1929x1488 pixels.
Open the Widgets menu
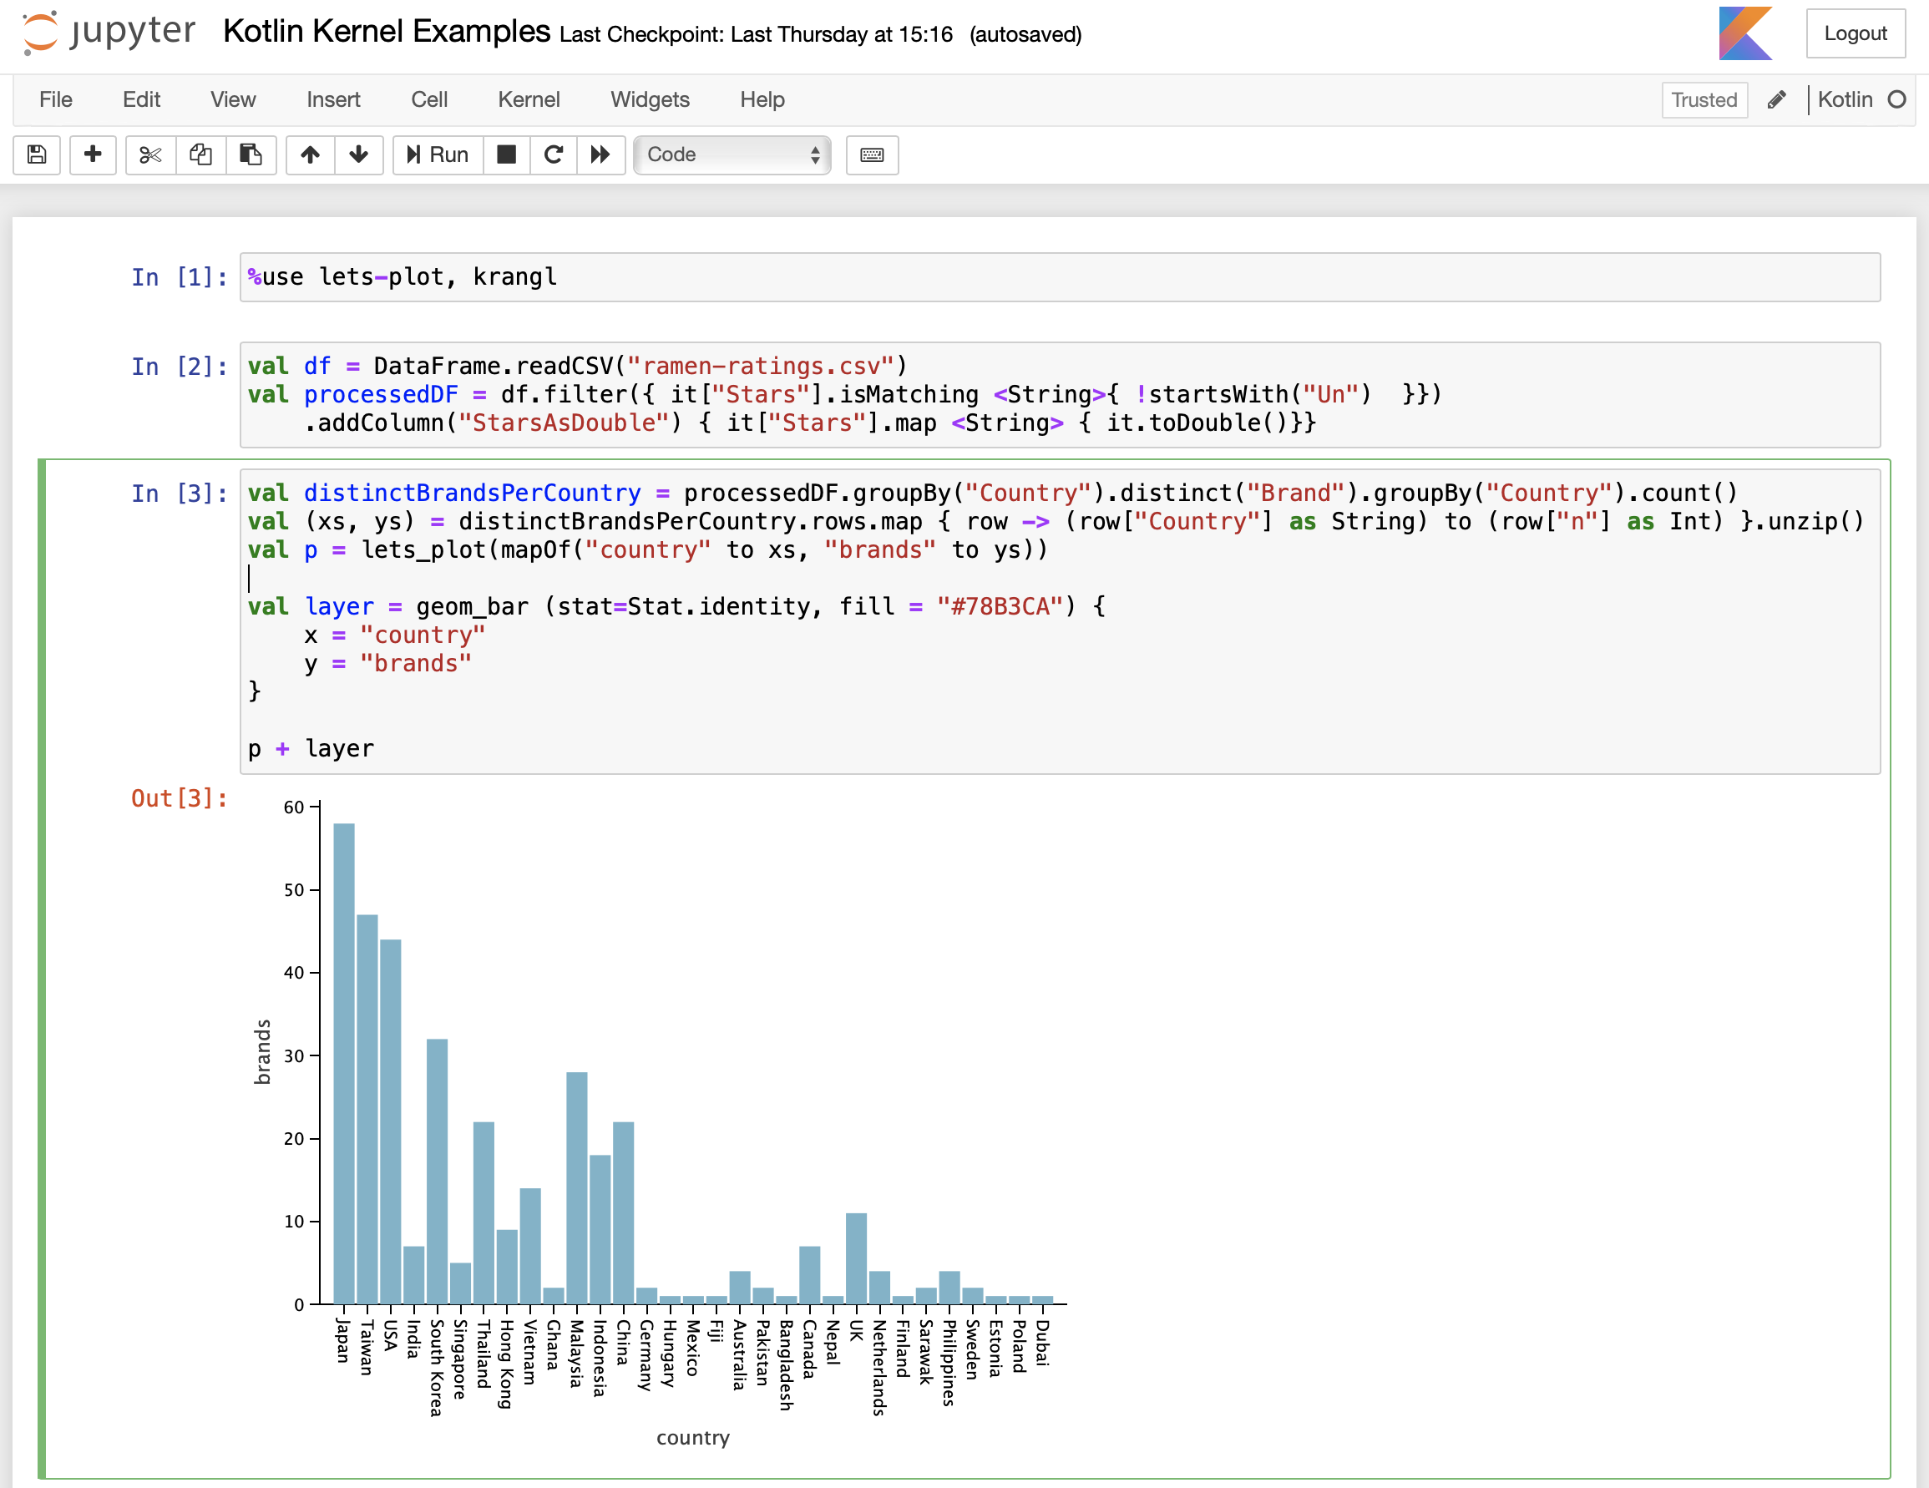[649, 100]
